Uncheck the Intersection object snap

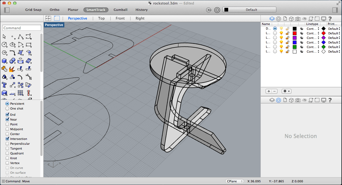click(7, 139)
